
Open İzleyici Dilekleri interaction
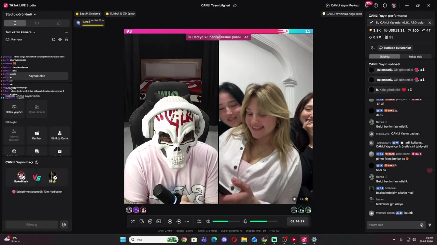(x=14, y=135)
